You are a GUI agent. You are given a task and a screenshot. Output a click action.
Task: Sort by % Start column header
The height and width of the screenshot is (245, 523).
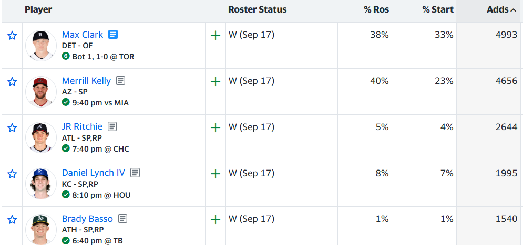(438, 10)
